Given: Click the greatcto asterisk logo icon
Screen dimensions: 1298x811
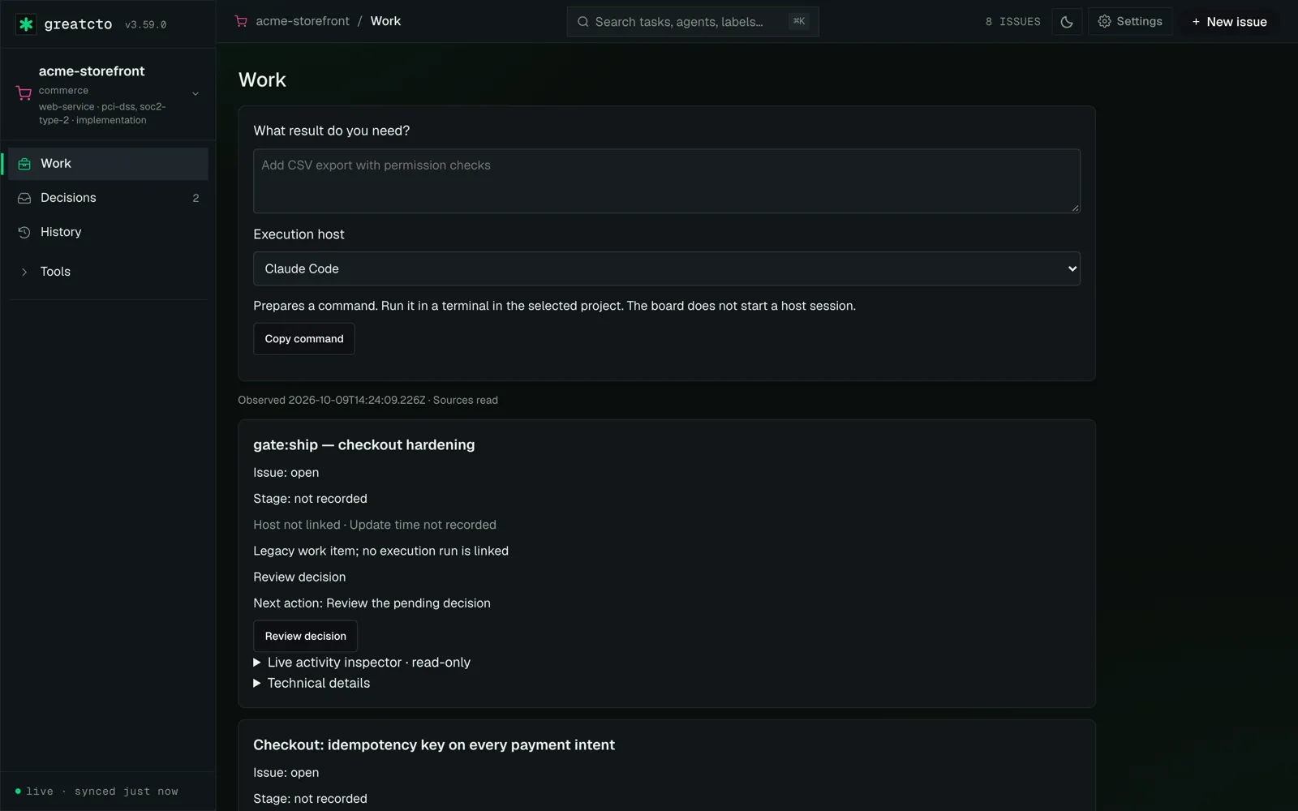Looking at the screenshot, I should (26, 24).
